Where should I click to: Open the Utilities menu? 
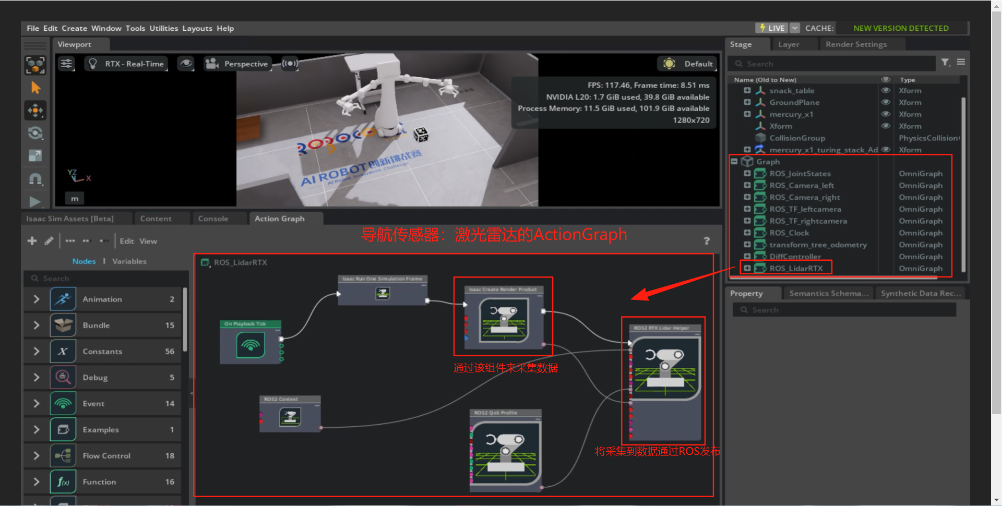click(x=163, y=28)
